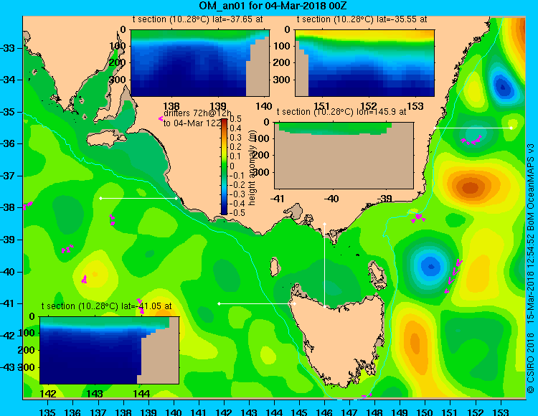Click the blue cold eddy near 153E, 34S
This screenshot has width=538, height=416.
[x=503, y=86]
